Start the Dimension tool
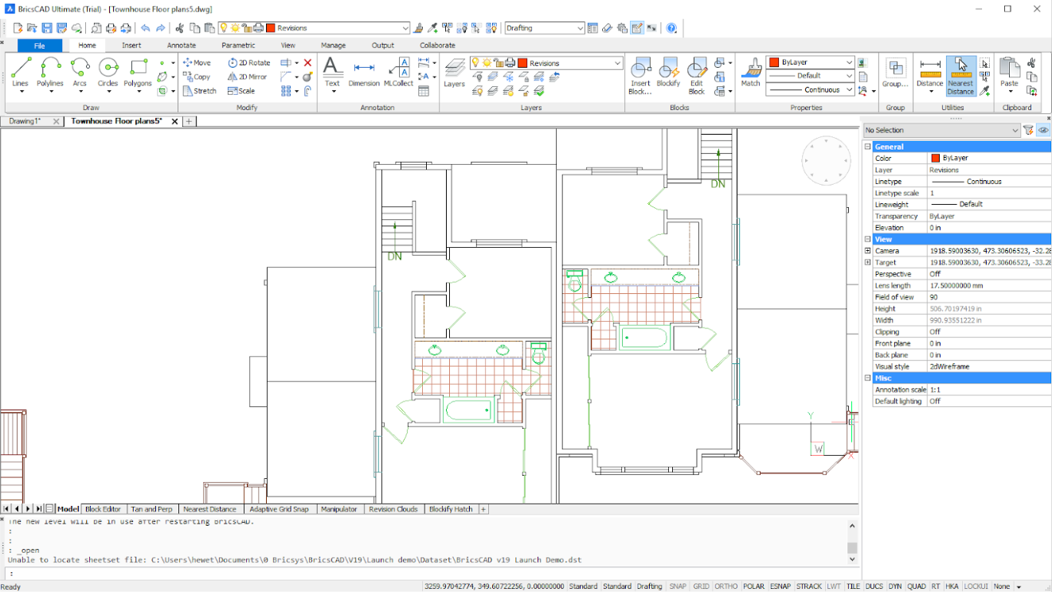 coord(364,73)
